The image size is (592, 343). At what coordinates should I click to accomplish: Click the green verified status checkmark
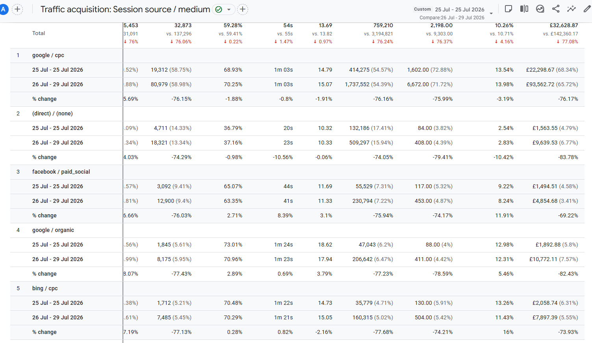(219, 9)
